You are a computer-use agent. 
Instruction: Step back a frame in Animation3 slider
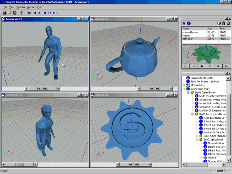(x=118, y=165)
